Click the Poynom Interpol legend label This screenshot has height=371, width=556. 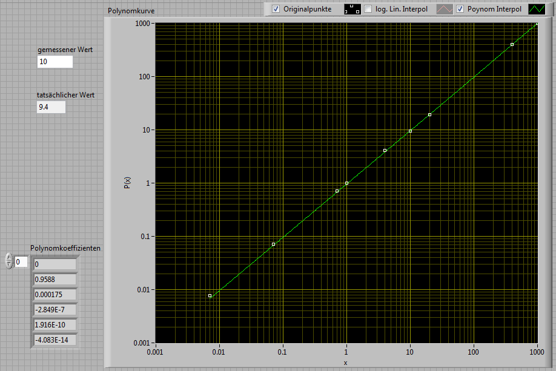point(494,9)
